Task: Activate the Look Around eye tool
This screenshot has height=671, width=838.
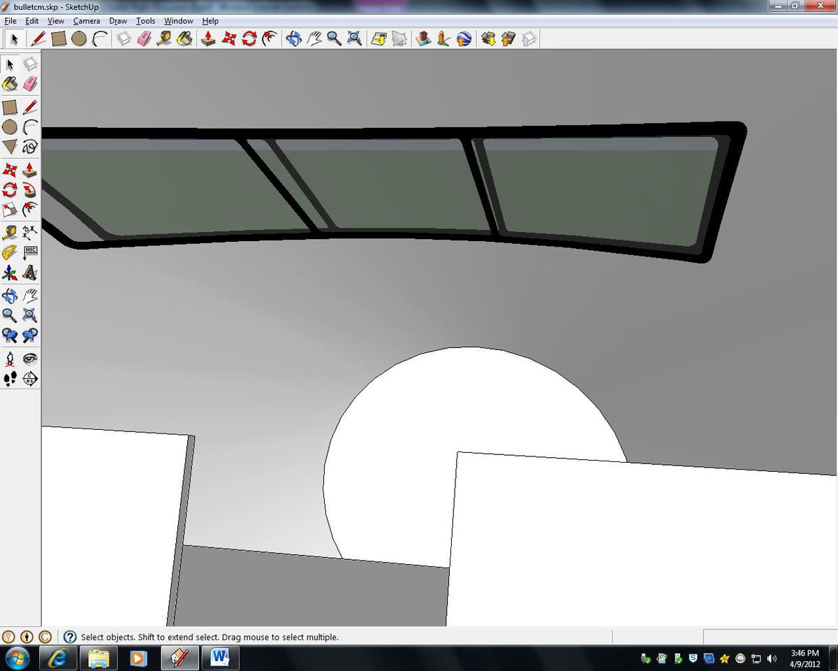Action: click(30, 359)
